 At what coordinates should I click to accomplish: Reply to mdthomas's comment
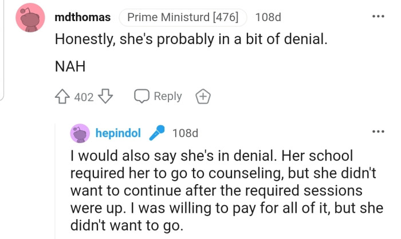[x=158, y=97]
